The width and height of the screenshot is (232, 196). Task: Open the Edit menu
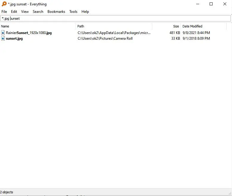[x=14, y=12]
